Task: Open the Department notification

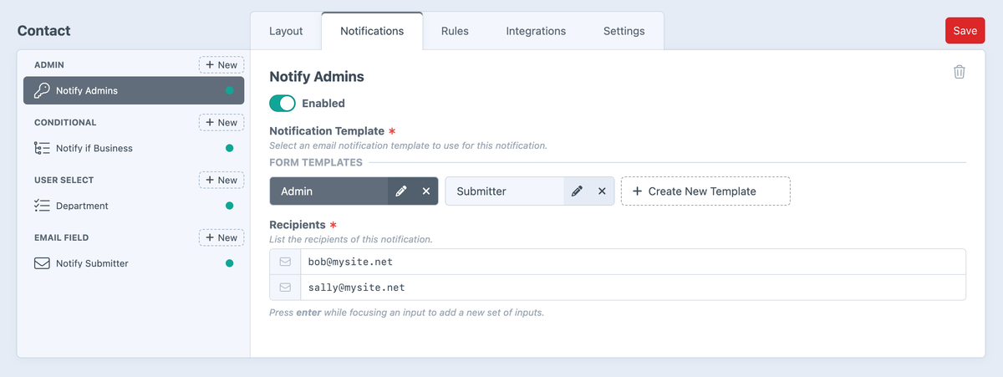Action: [x=134, y=206]
